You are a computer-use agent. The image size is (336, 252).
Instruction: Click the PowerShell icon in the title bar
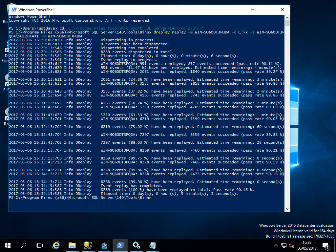point(14,10)
